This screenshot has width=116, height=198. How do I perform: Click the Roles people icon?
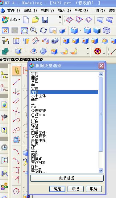point(4,186)
